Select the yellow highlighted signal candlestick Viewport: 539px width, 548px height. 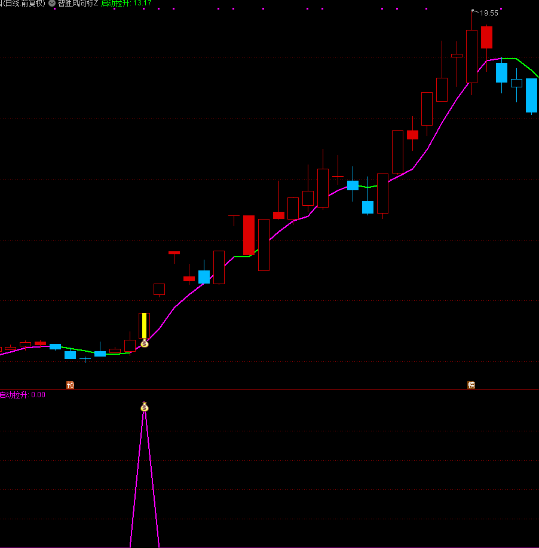[144, 325]
